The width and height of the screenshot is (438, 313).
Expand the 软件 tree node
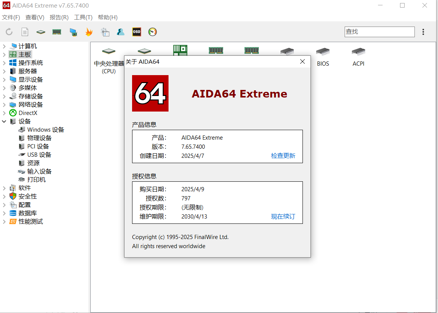coord(4,188)
